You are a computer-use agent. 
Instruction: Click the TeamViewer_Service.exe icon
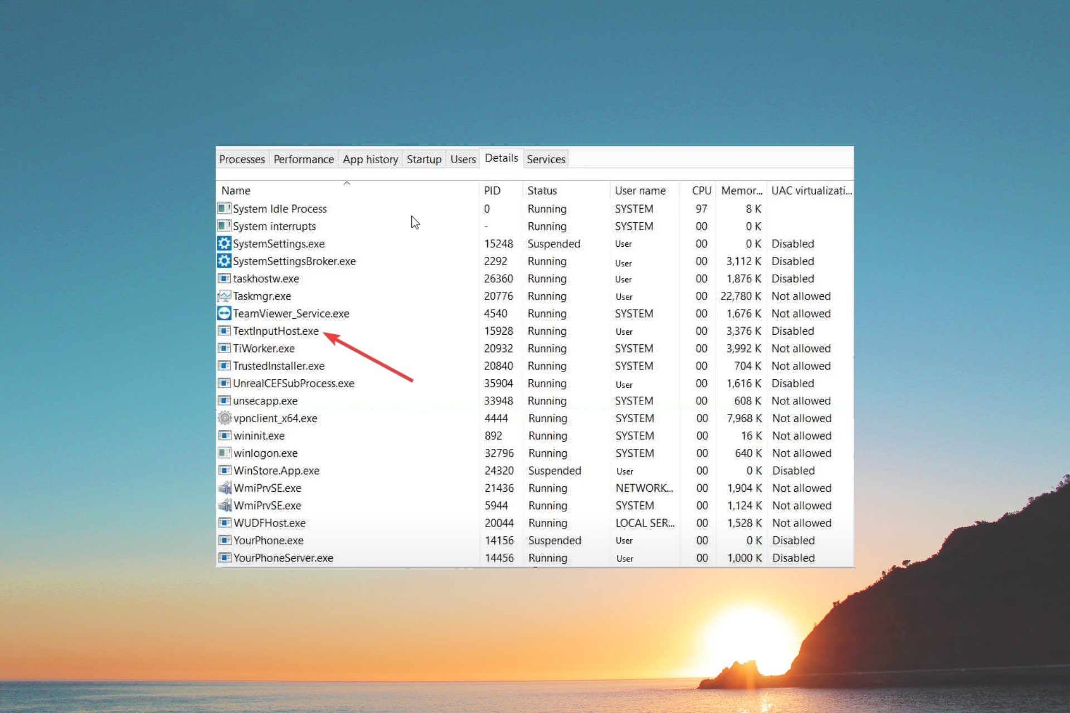click(224, 313)
